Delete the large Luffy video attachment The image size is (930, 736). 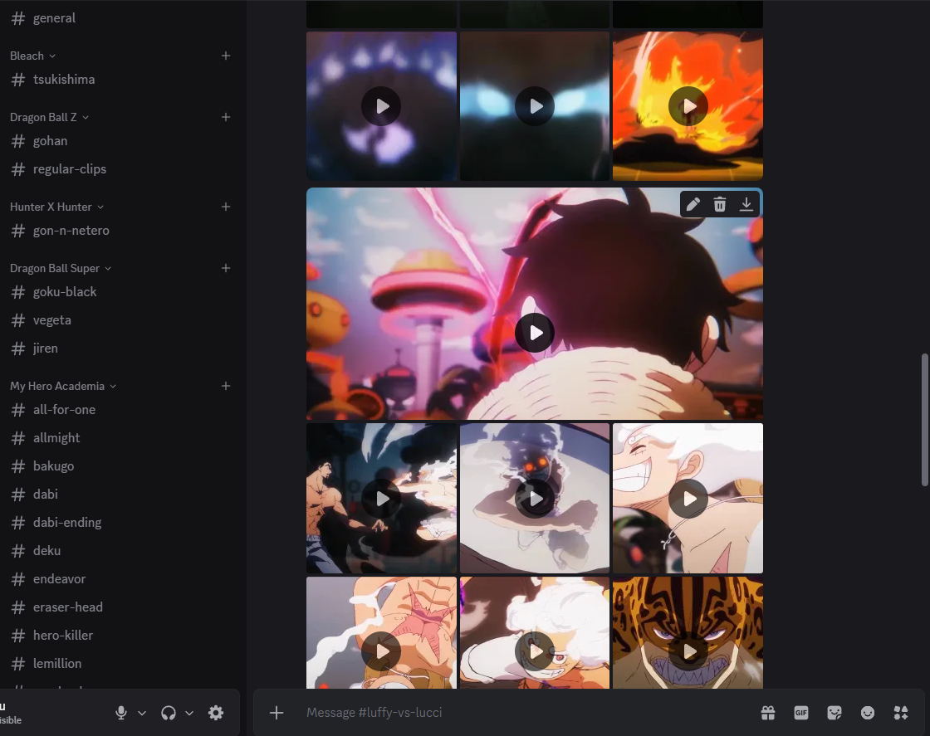point(719,204)
